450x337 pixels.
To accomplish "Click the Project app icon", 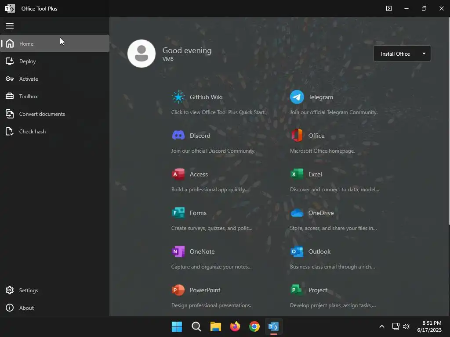I will [297, 290].
